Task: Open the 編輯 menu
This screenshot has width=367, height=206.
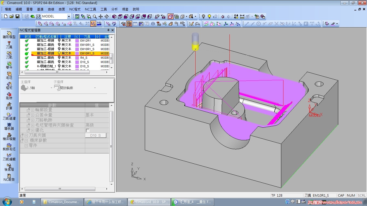Action: tap(19, 9)
